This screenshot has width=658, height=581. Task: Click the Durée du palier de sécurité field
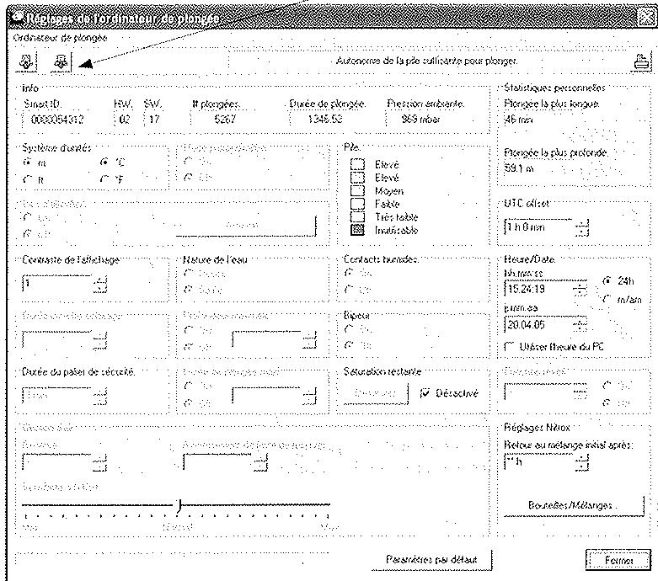pos(57,396)
